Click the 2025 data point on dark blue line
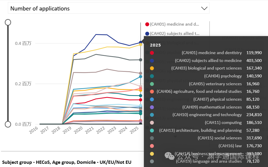 [141, 42]
